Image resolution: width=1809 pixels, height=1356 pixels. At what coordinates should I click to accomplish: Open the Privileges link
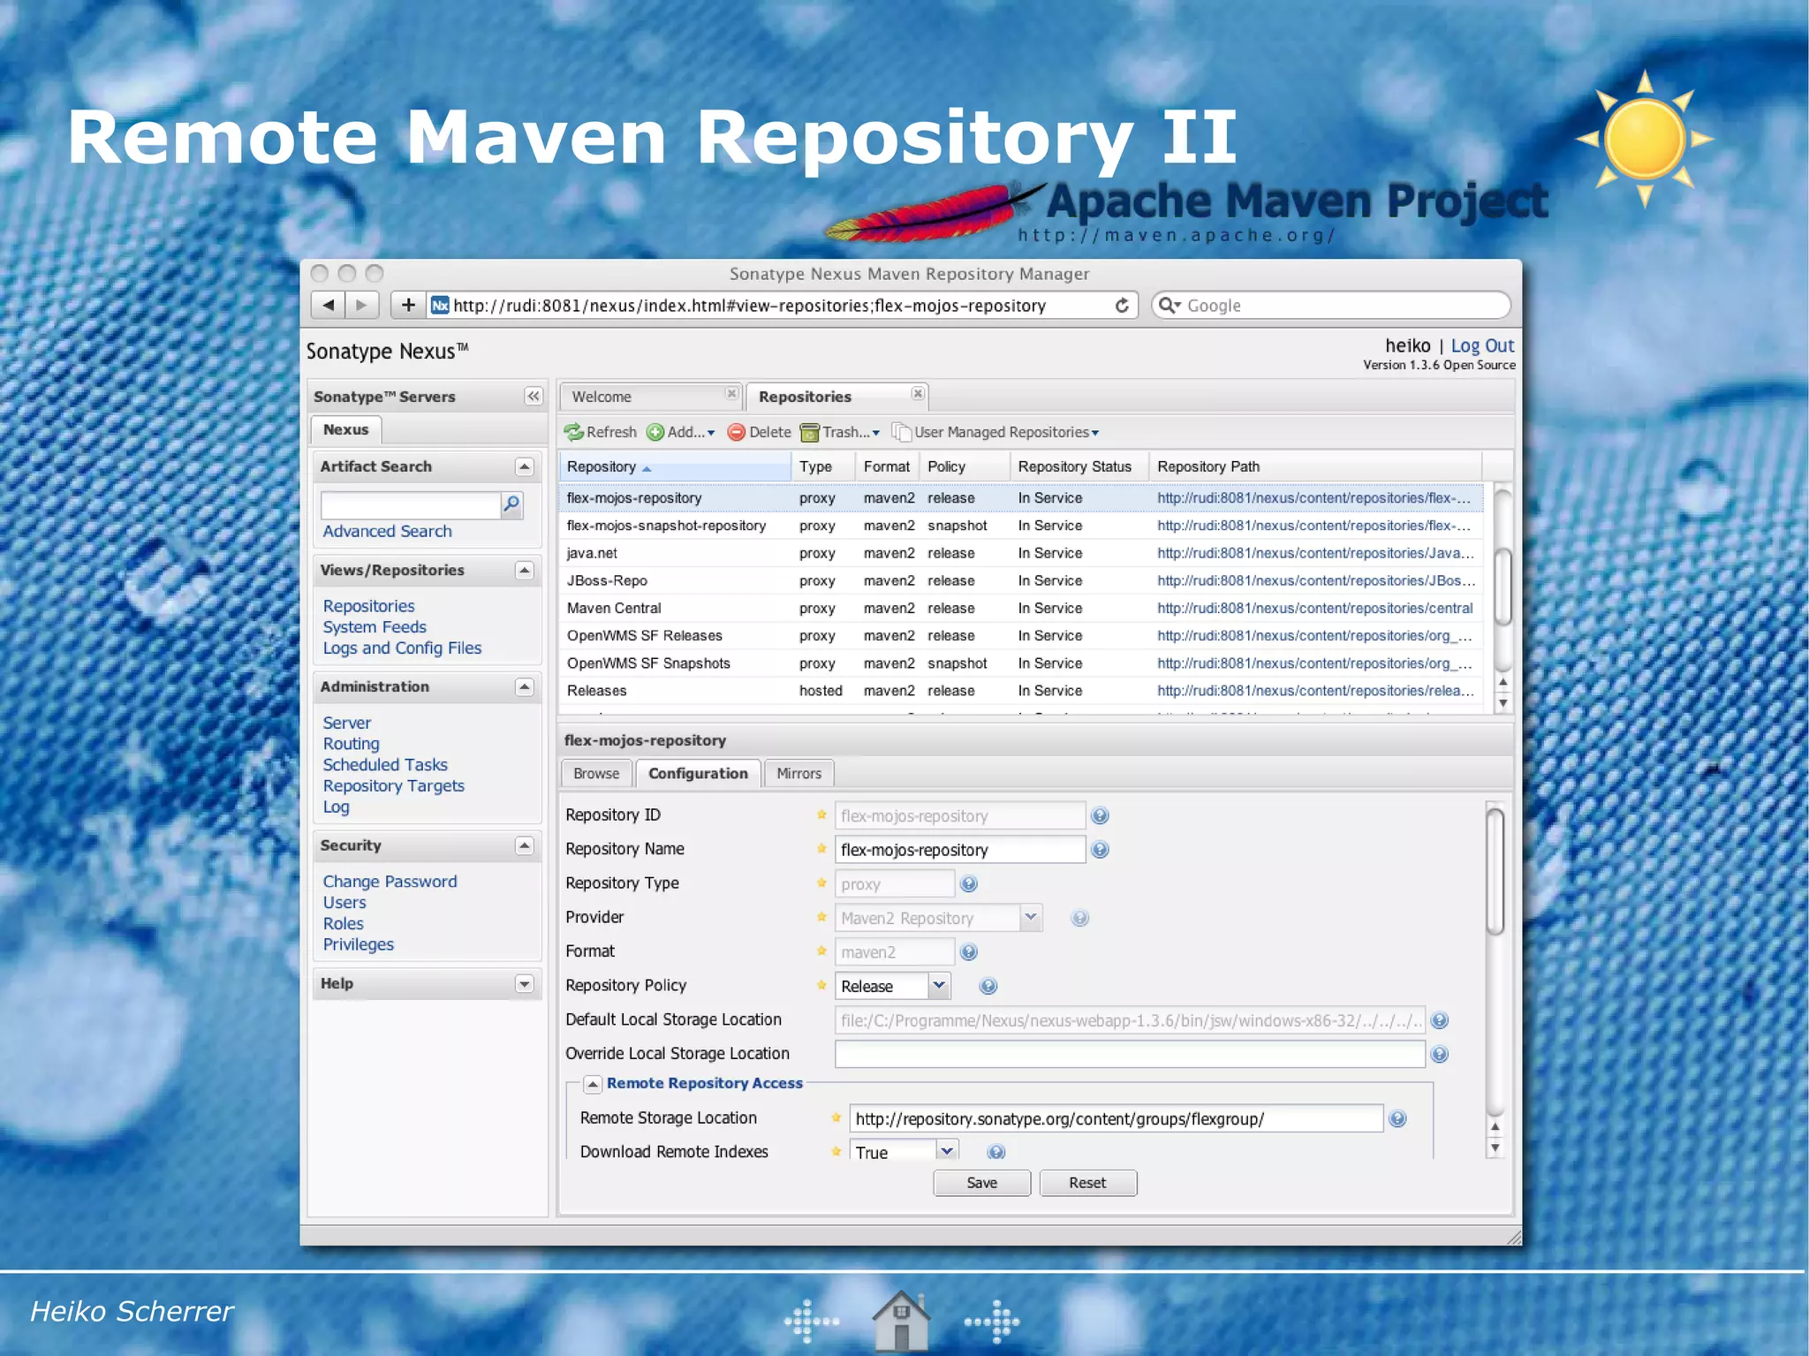pos(358,944)
